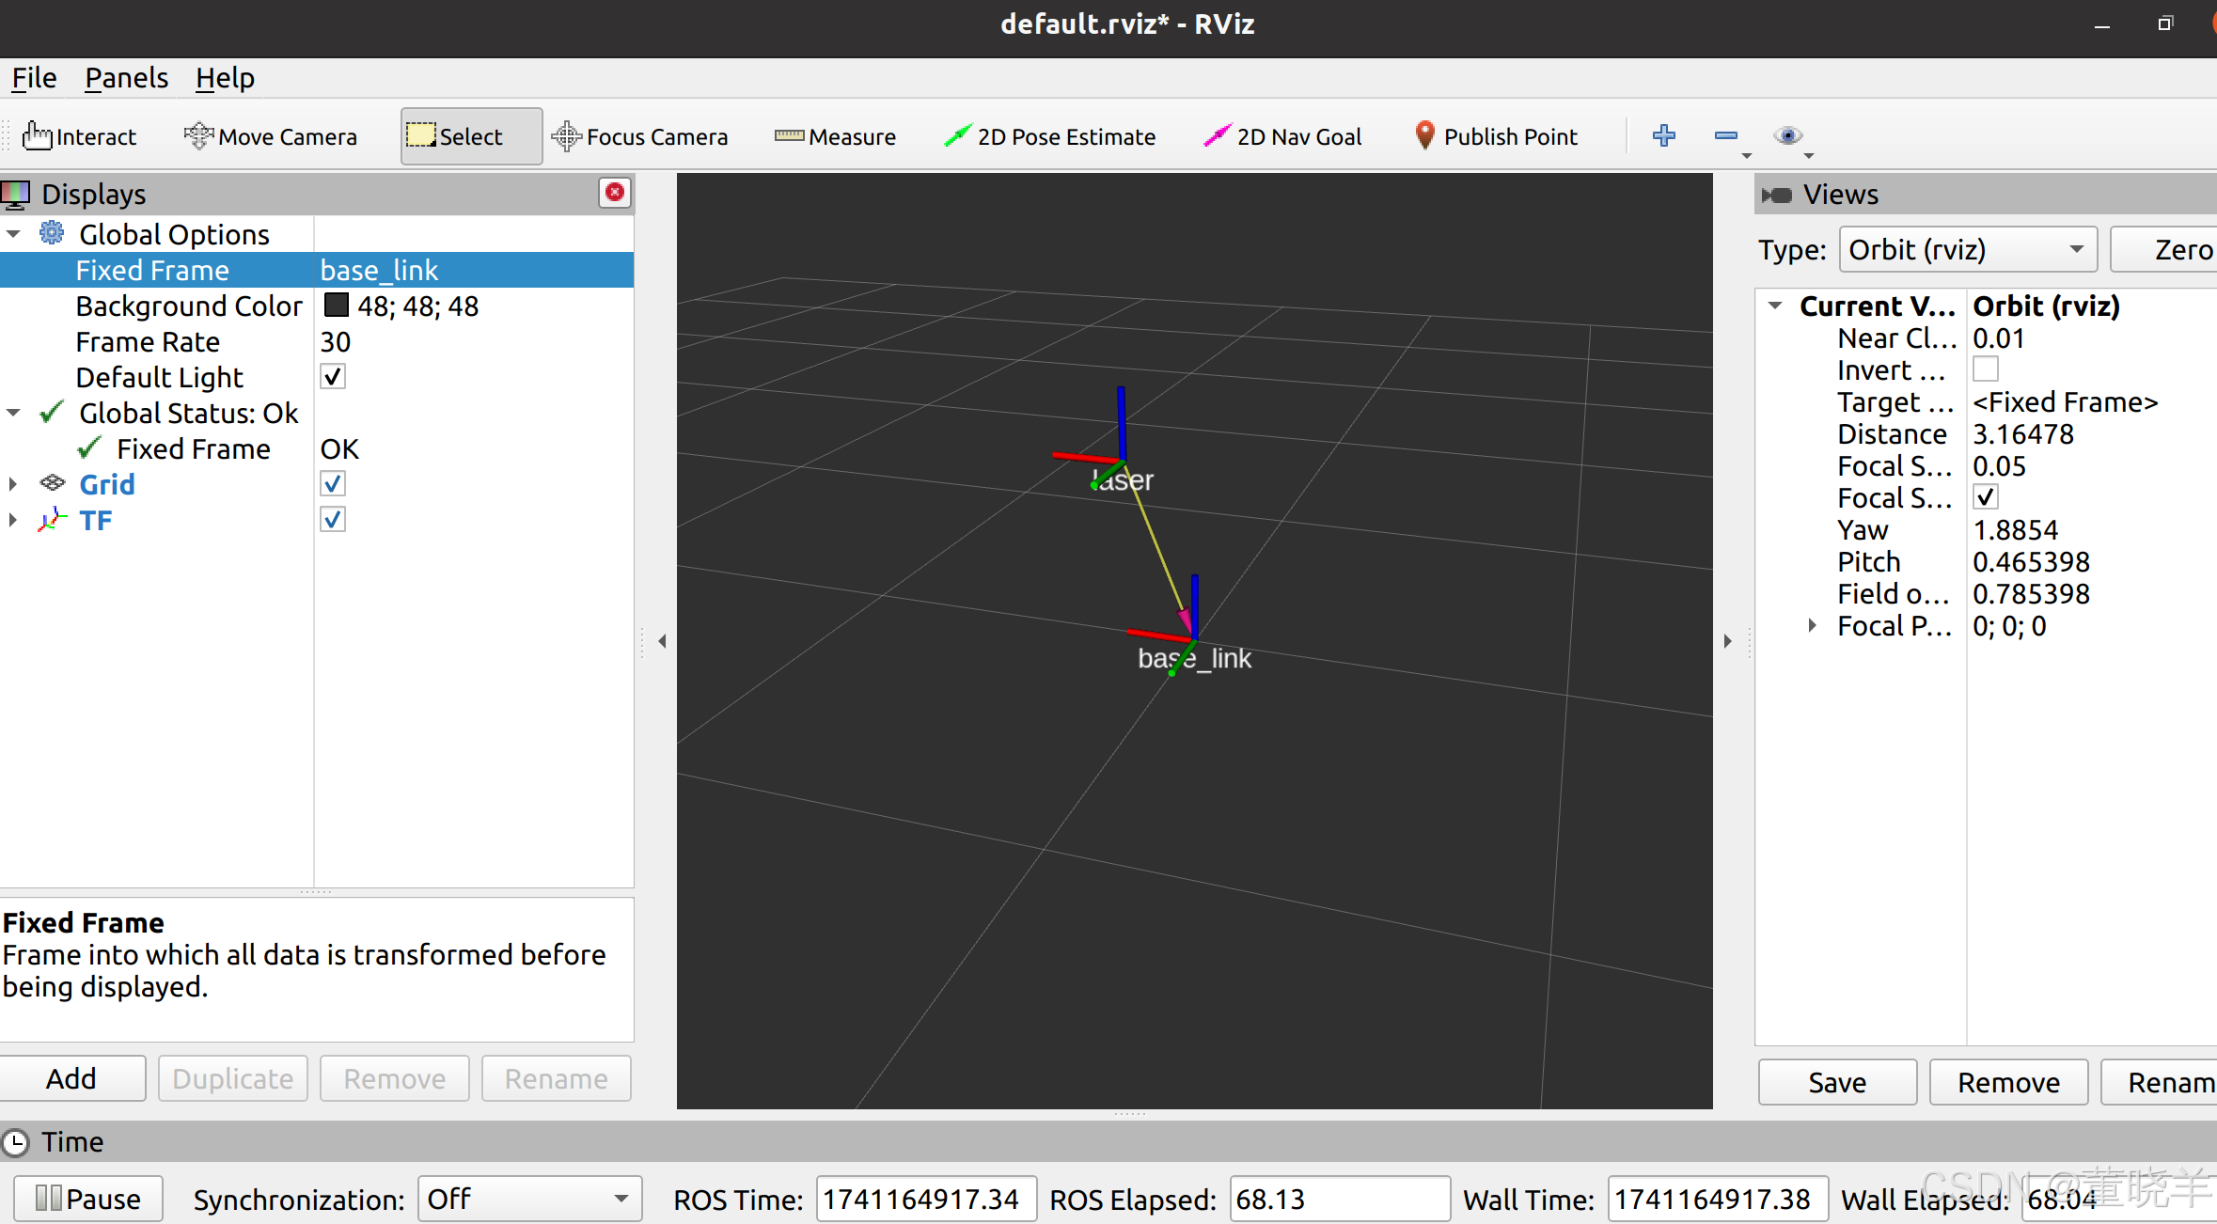Uncheck the TF display checkbox
2217x1224 pixels.
333,520
